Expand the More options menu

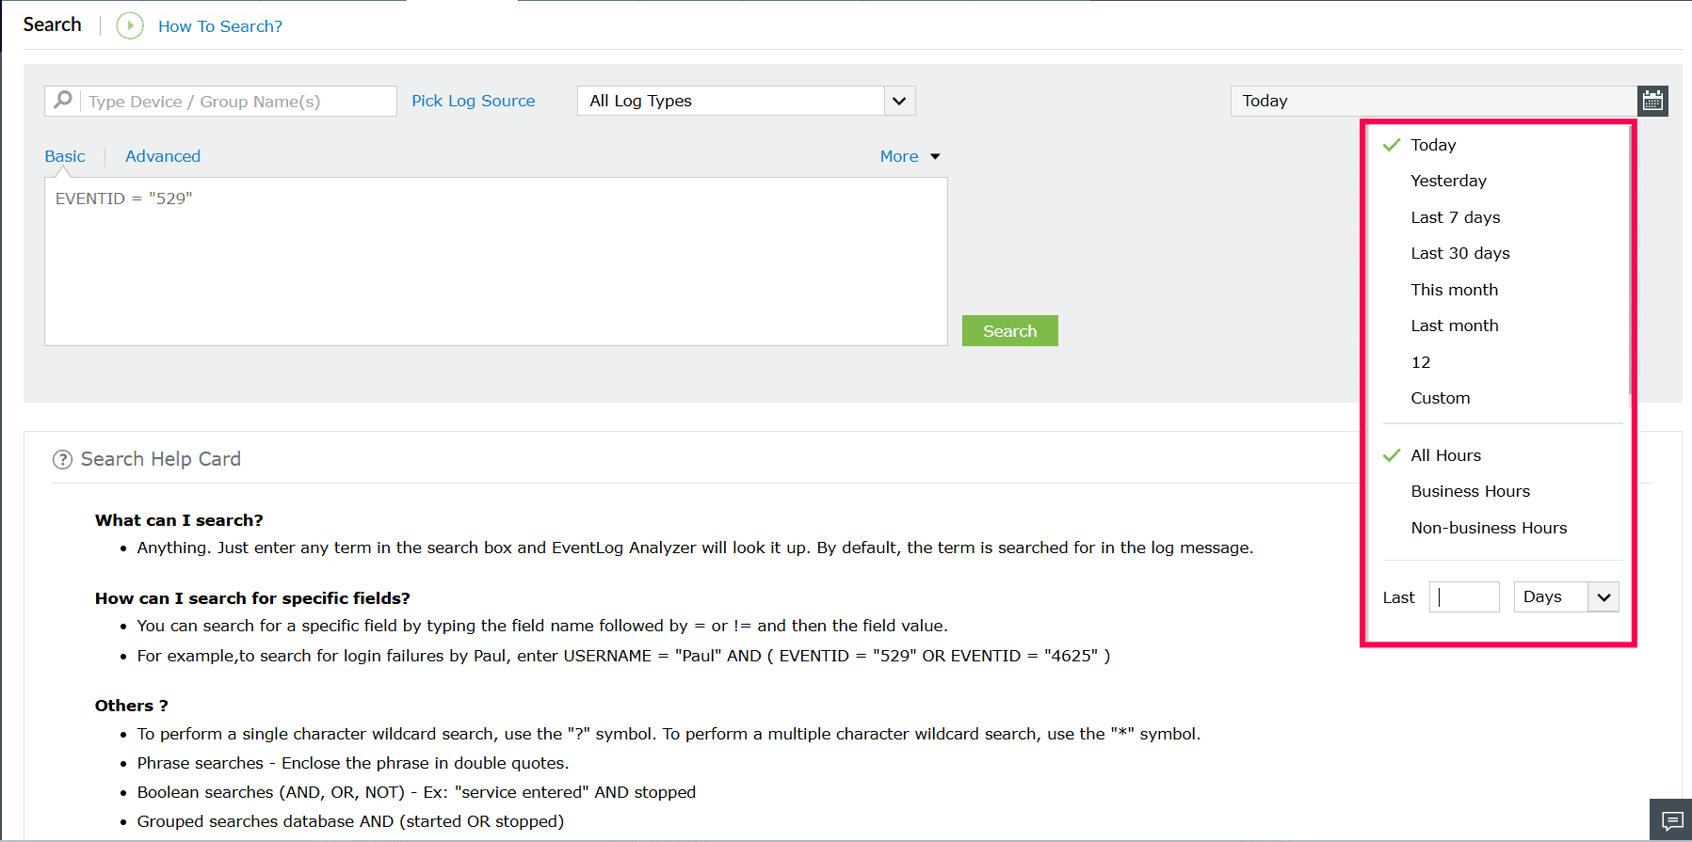910,156
